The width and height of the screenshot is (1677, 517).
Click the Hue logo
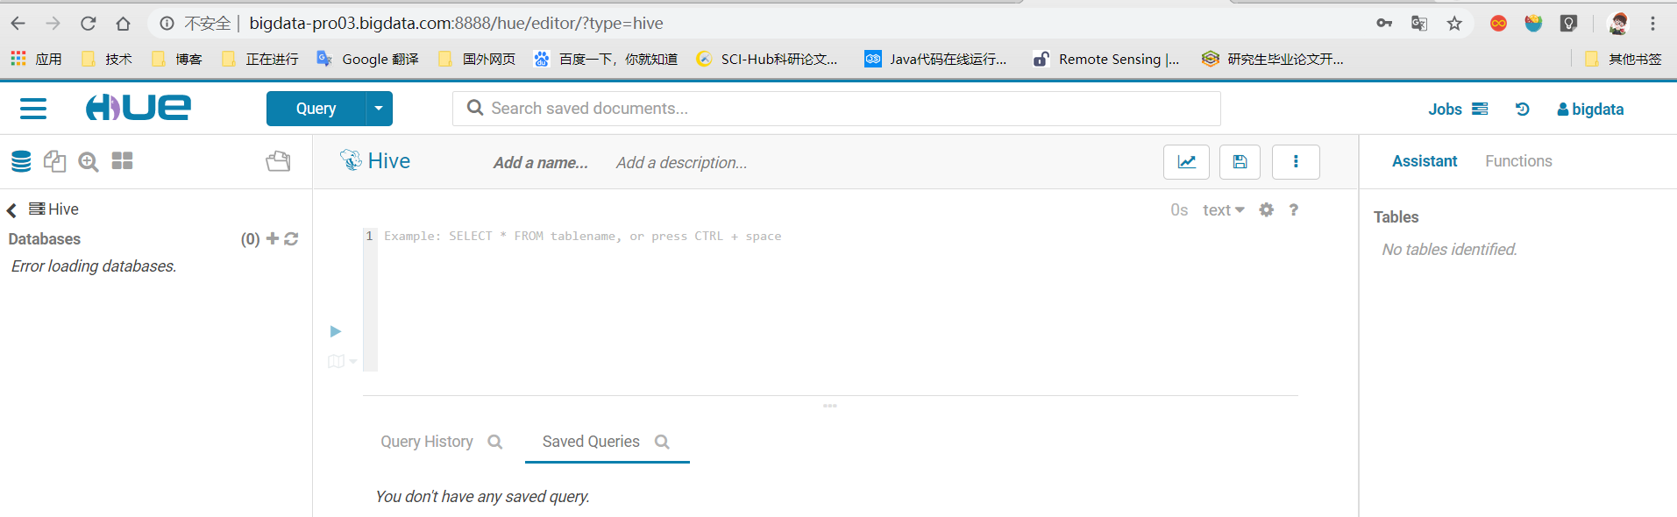point(138,108)
